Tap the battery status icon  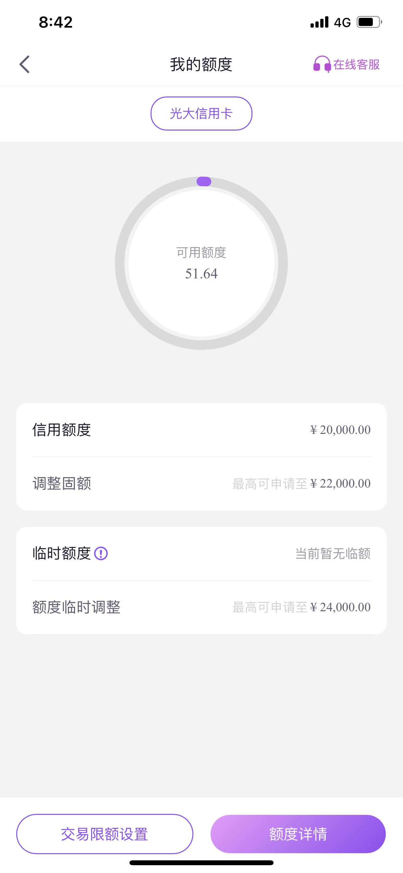369,22
